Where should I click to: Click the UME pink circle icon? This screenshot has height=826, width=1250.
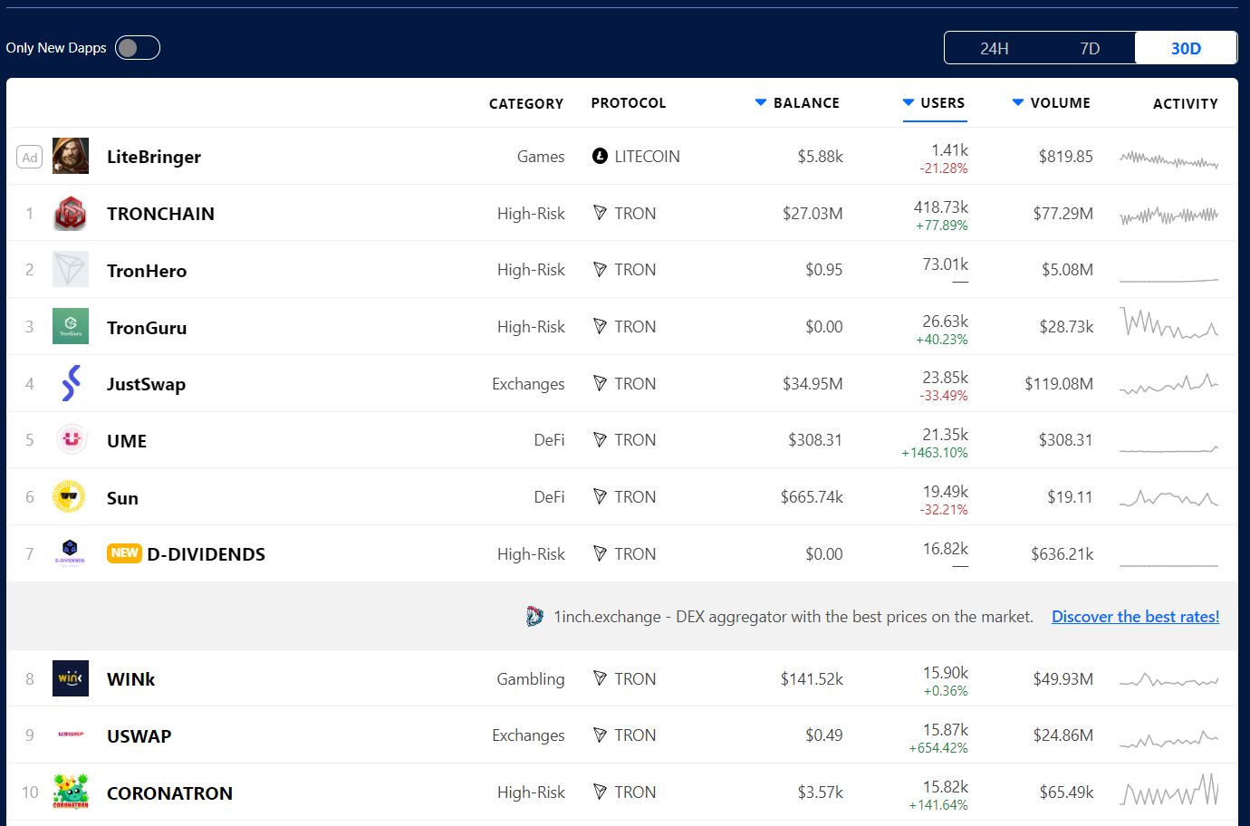click(71, 440)
